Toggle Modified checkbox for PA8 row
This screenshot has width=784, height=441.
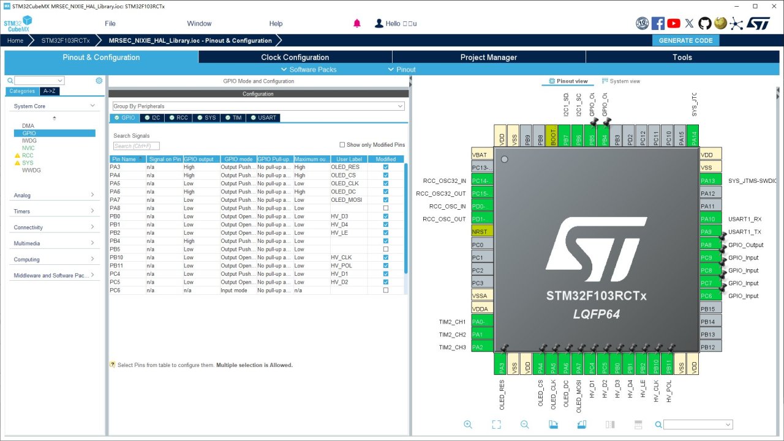pyautogui.click(x=385, y=208)
